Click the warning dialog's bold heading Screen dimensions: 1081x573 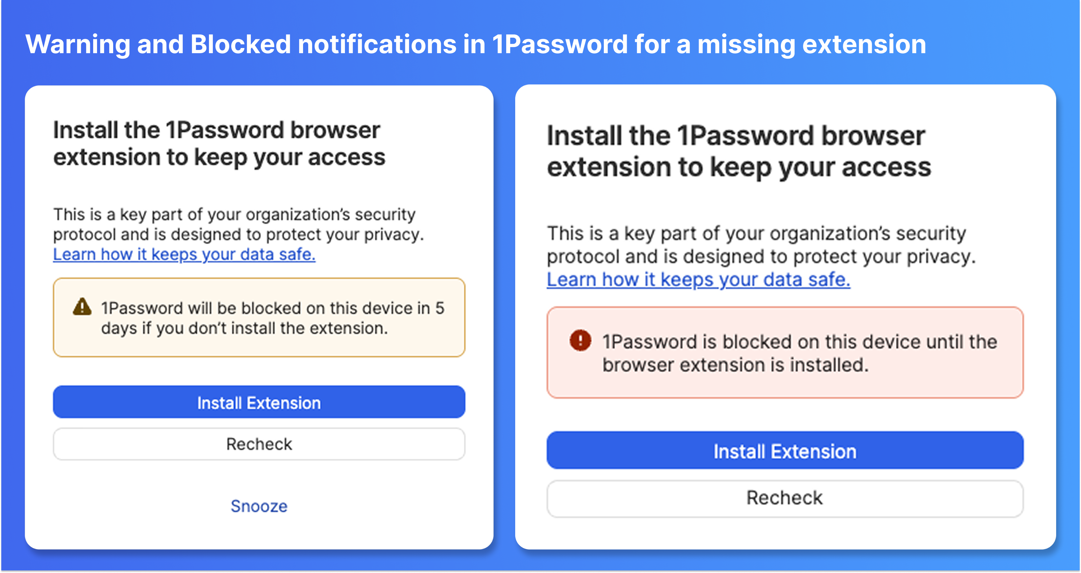[219, 143]
